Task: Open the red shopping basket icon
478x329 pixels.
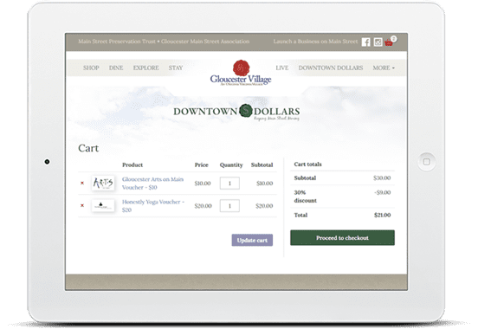Action: [389, 42]
